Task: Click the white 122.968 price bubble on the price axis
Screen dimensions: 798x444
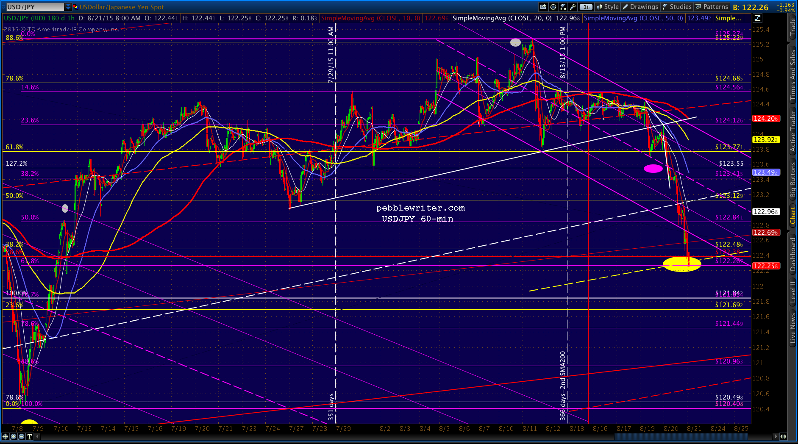Action: pyautogui.click(x=766, y=212)
